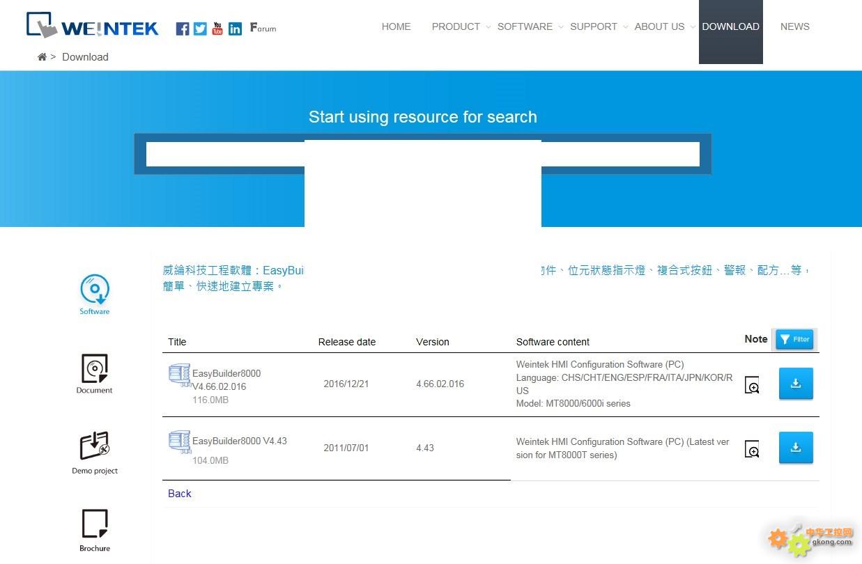Click the 2011/07/01 release date
This screenshot has height=564, width=862.
tap(346, 448)
